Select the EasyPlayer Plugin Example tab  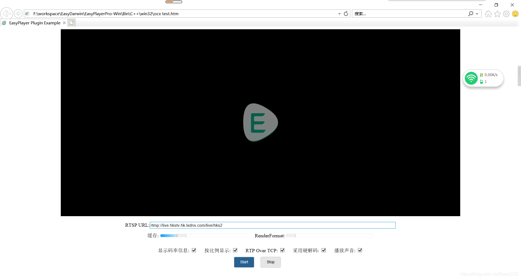[x=34, y=23]
